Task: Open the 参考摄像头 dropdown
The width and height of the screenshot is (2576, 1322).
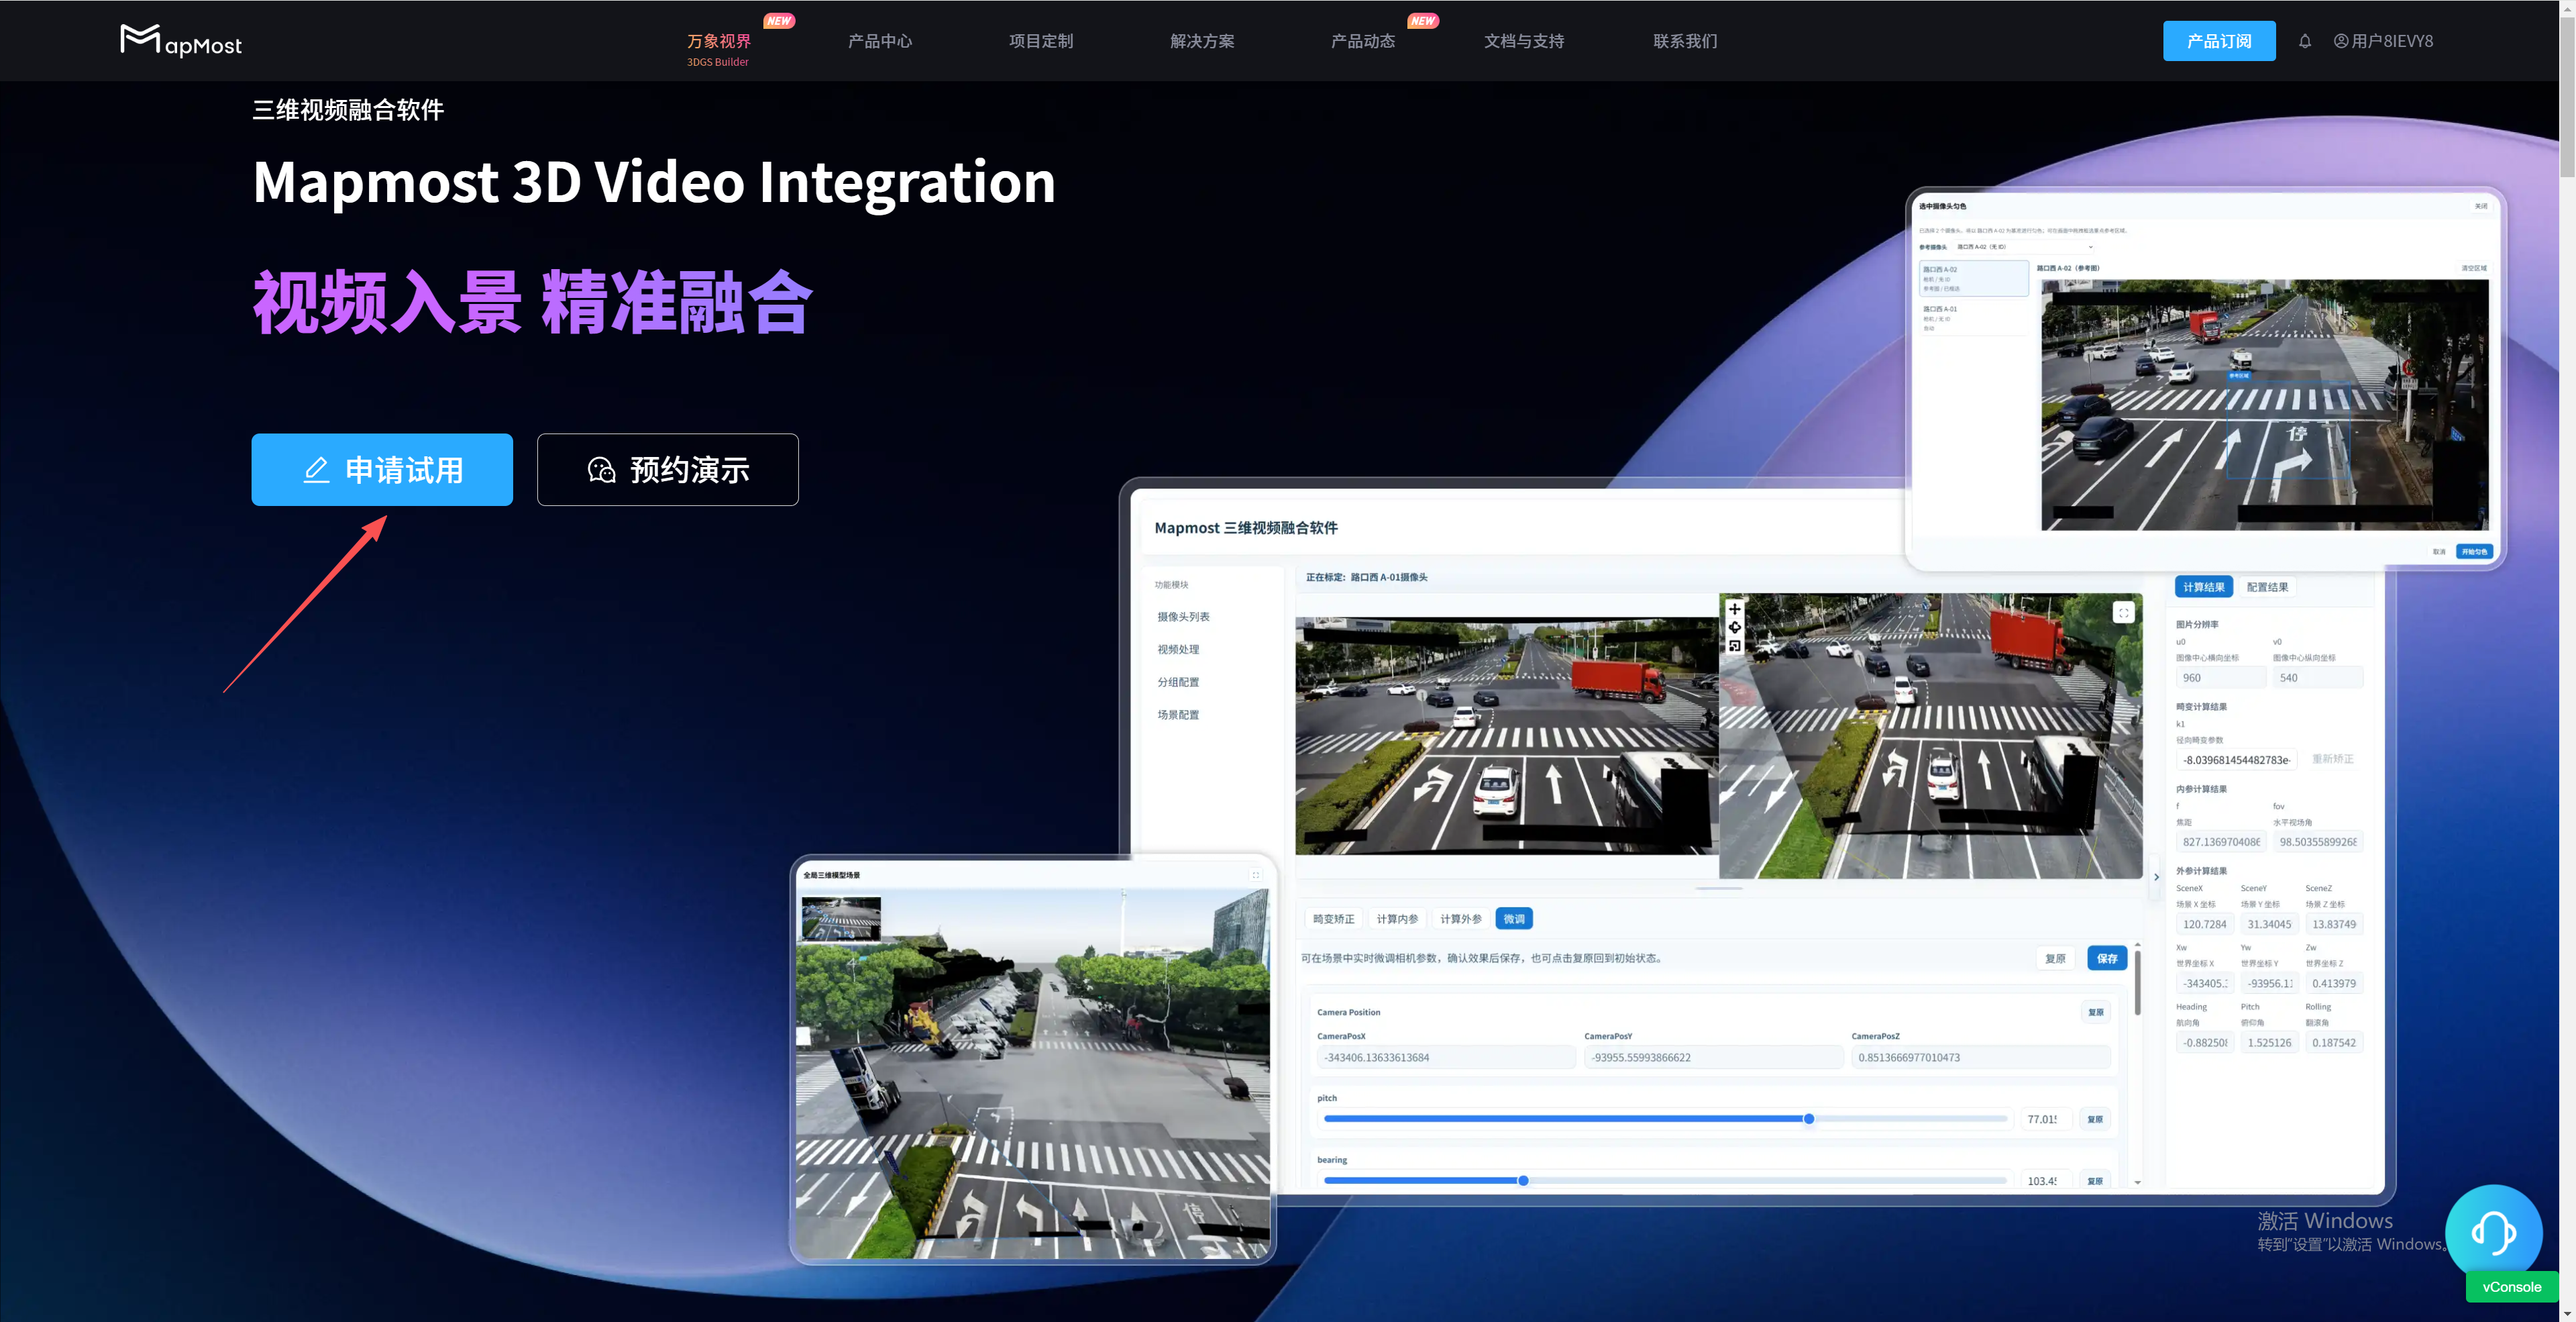Action: point(2024,246)
